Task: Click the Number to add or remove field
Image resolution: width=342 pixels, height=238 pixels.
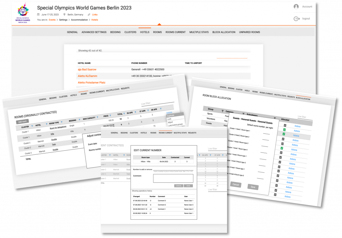Action: 173,169
